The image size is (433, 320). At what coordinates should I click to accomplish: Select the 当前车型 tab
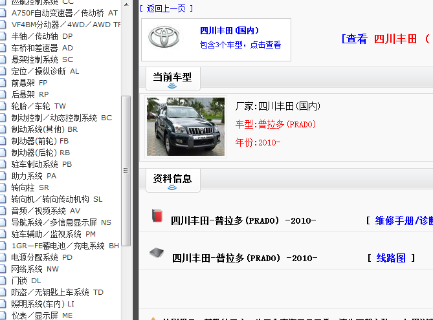[173, 79]
